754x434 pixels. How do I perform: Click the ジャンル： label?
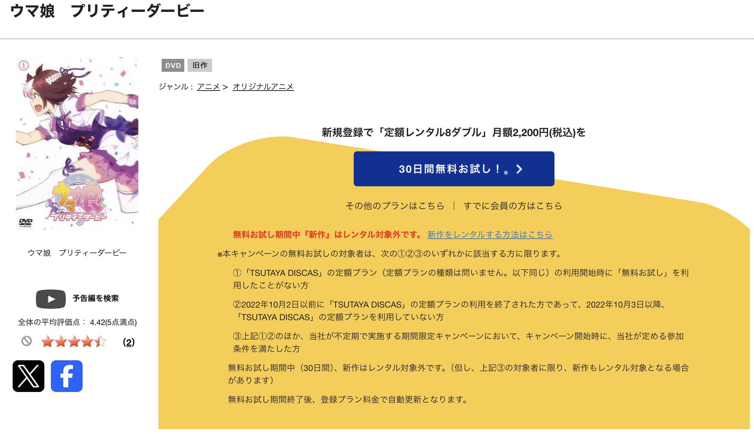pos(176,87)
